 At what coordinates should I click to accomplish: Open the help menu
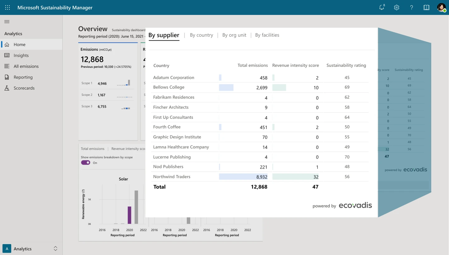pos(411,7)
